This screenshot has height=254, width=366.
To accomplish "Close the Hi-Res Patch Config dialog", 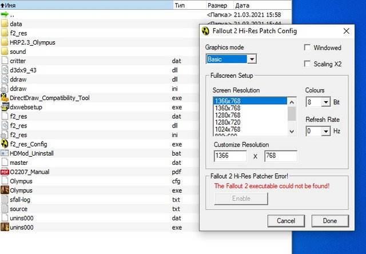I will point(347,31).
